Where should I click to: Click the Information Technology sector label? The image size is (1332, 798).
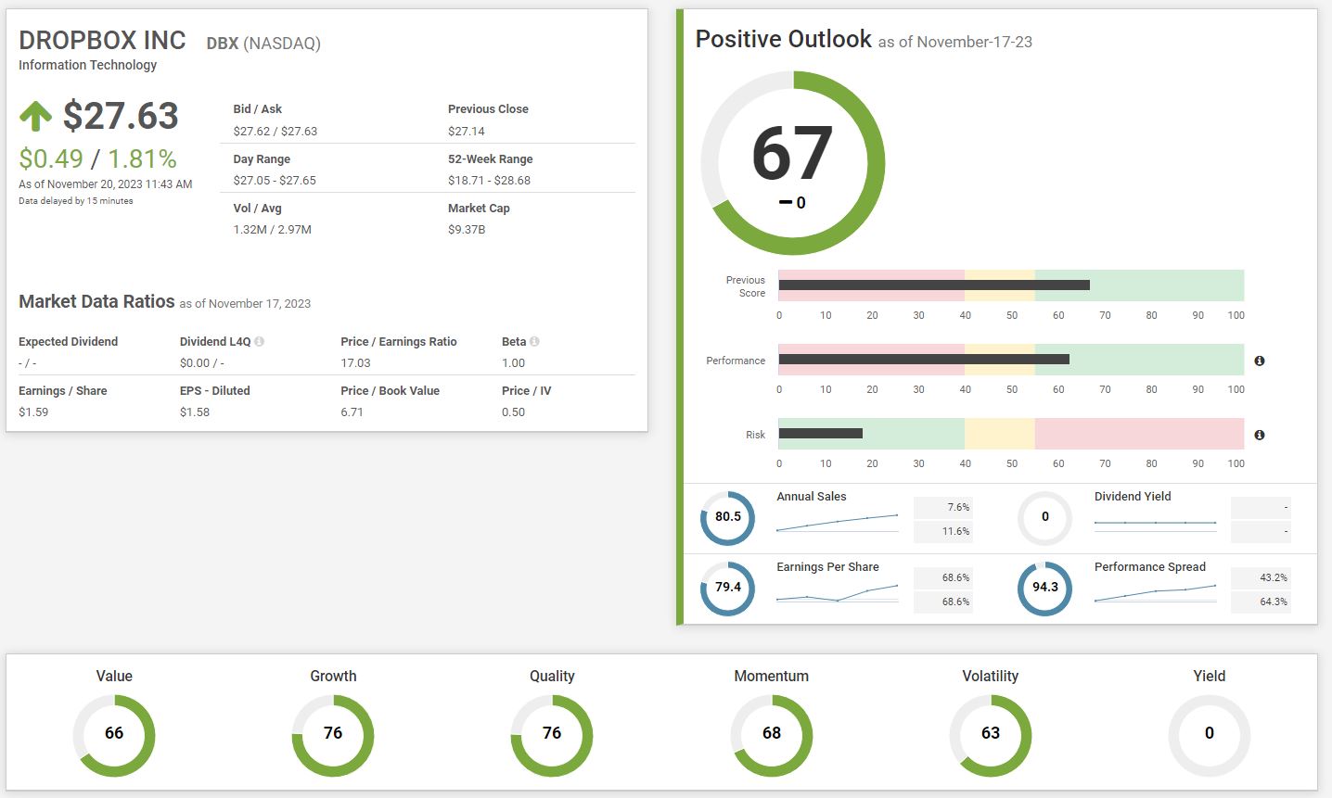pyautogui.click(x=87, y=65)
